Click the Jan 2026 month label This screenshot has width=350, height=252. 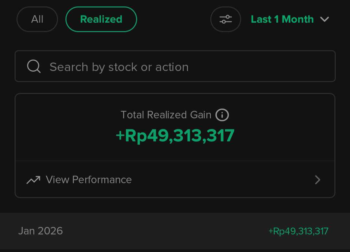41,231
